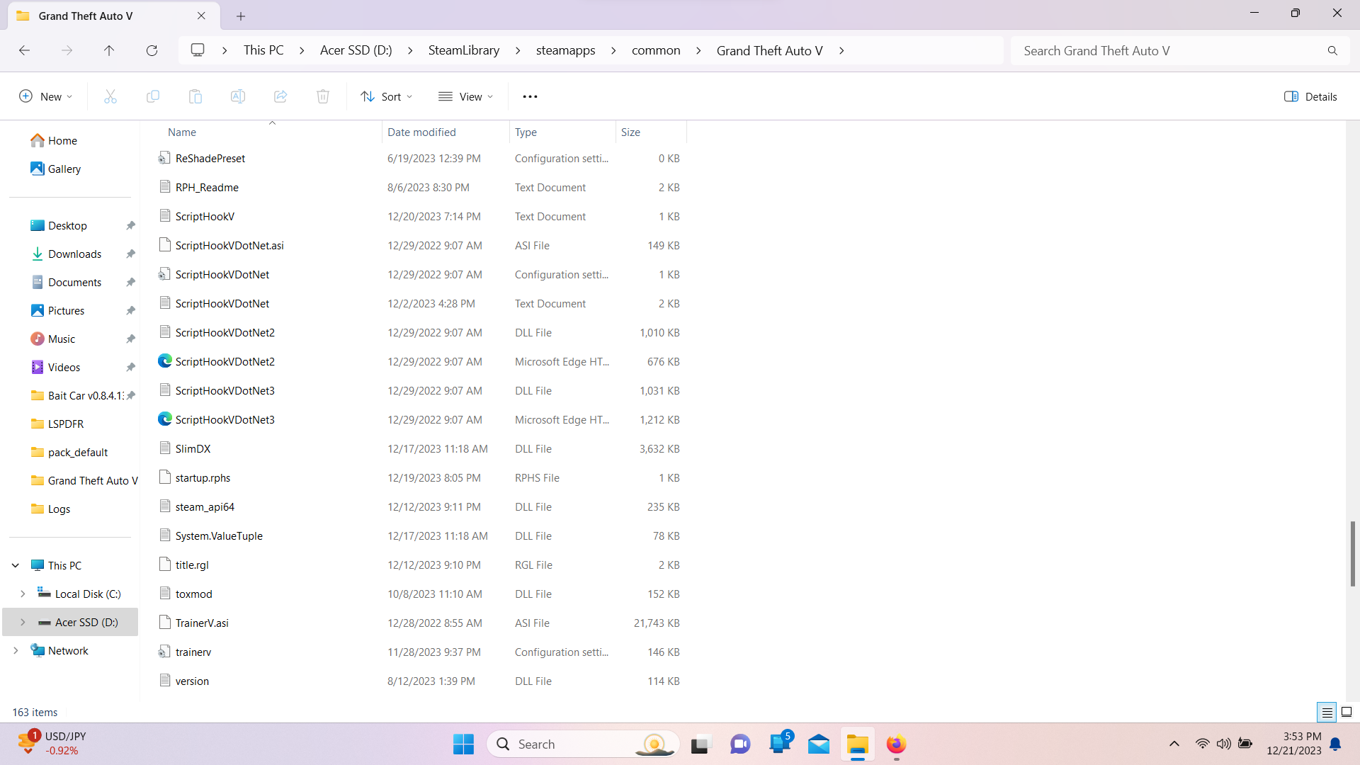Switch to details list view button

pos(1327,712)
